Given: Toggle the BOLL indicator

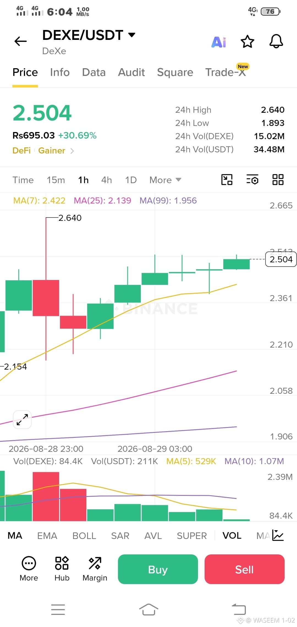Looking at the screenshot, I should [84, 535].
